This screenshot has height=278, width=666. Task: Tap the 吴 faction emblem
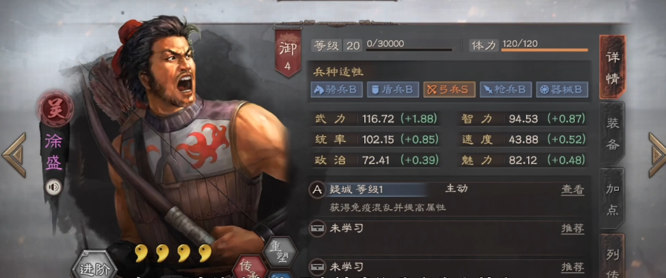pos(55,107)
